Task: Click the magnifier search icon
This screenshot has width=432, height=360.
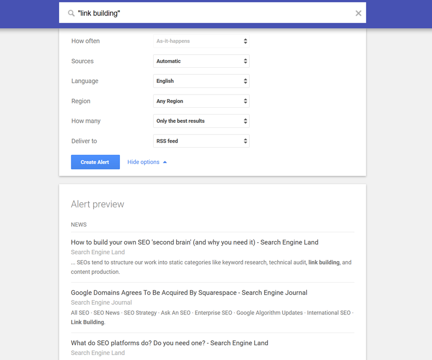Action: click(71, 13)
